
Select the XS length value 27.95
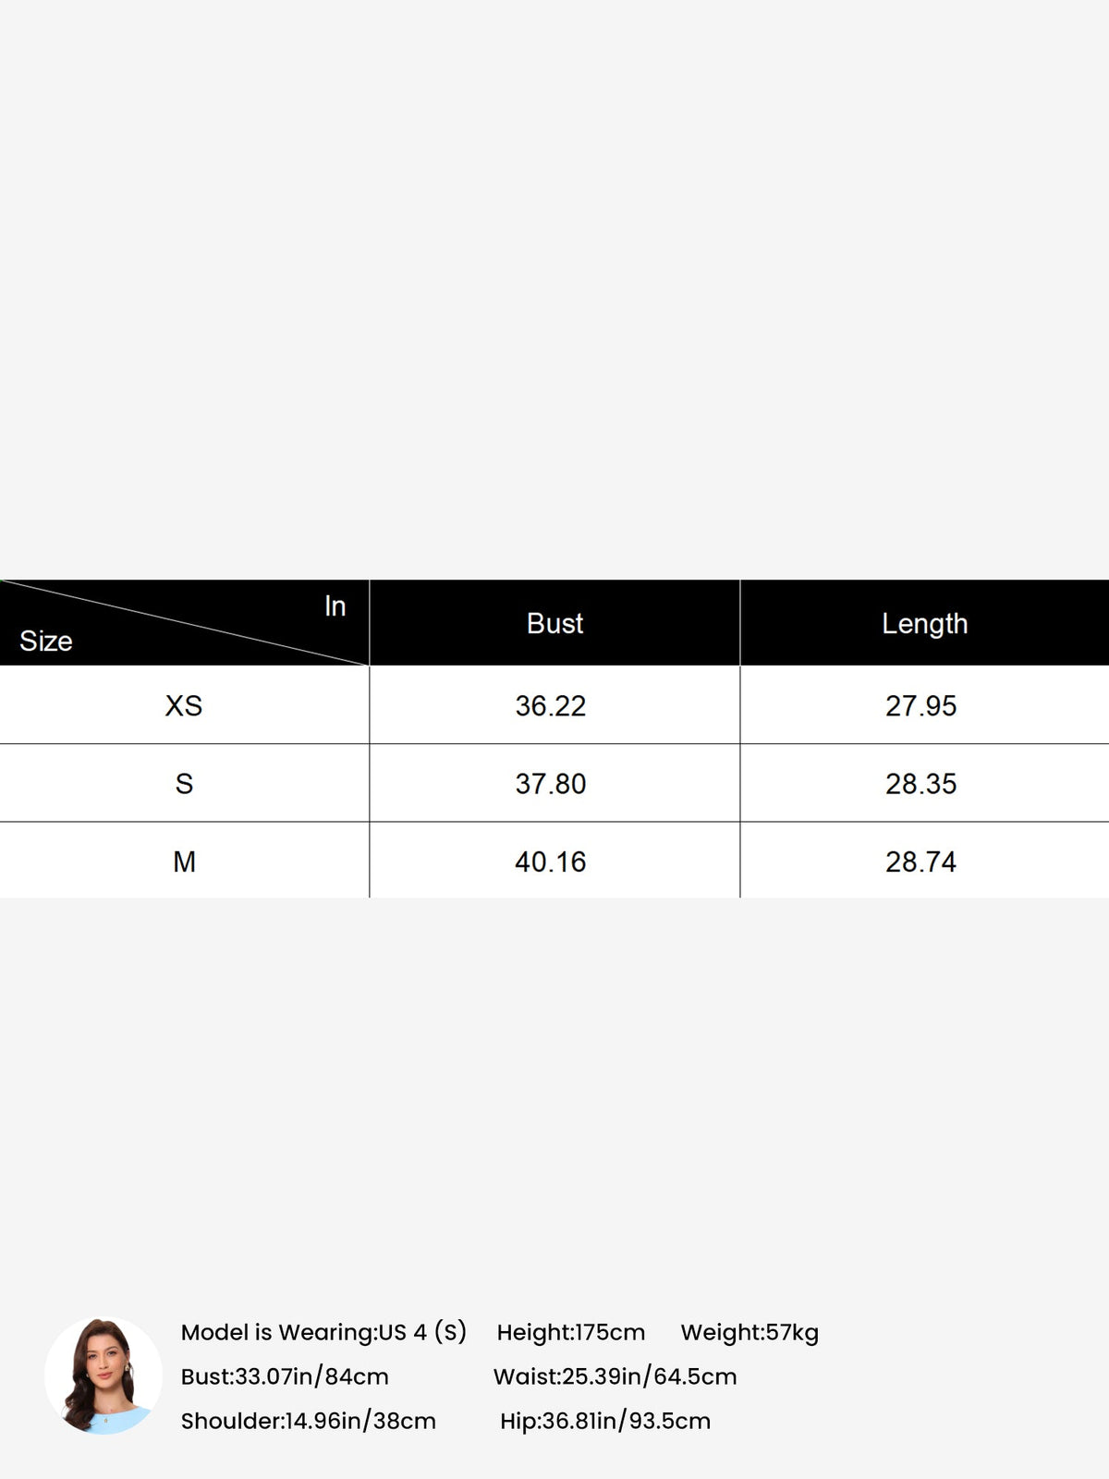point(921,705)
